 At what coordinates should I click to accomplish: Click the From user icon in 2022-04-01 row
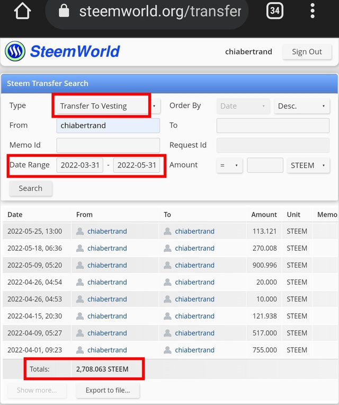point(80,350)
